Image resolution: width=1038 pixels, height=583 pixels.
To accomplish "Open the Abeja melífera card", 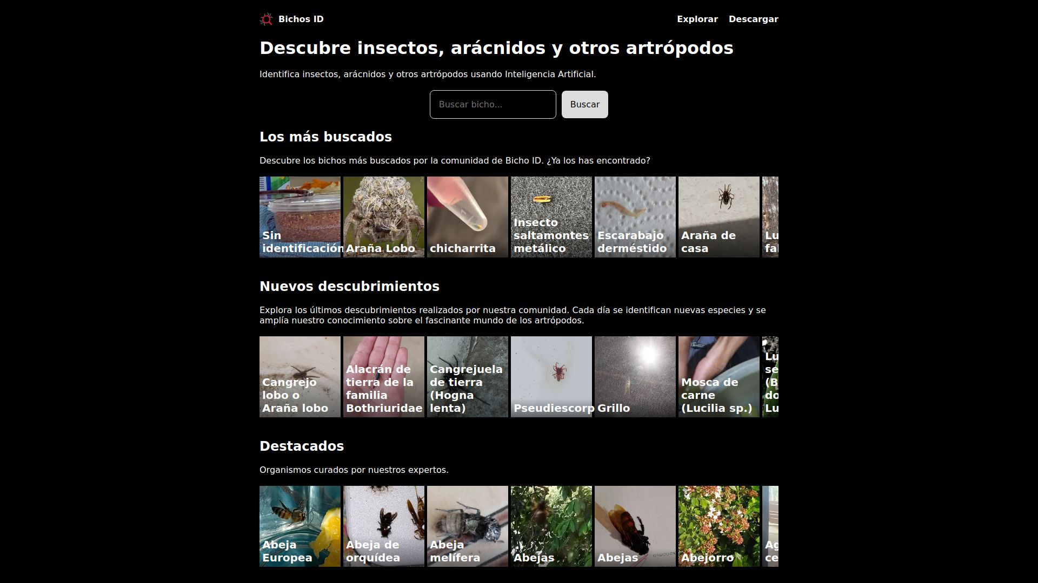I will 467,526.
